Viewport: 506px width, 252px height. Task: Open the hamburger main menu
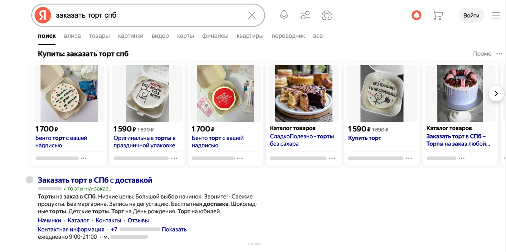tap(496, 15)
